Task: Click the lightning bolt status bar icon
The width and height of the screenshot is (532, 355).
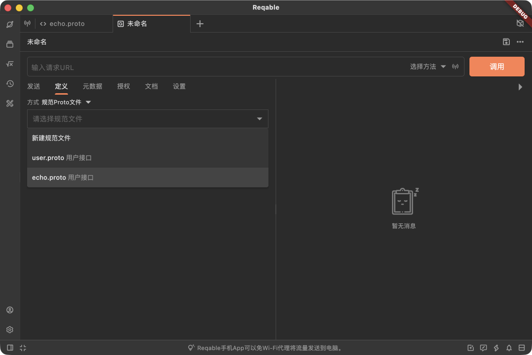Action: click(x=496, y=348)
